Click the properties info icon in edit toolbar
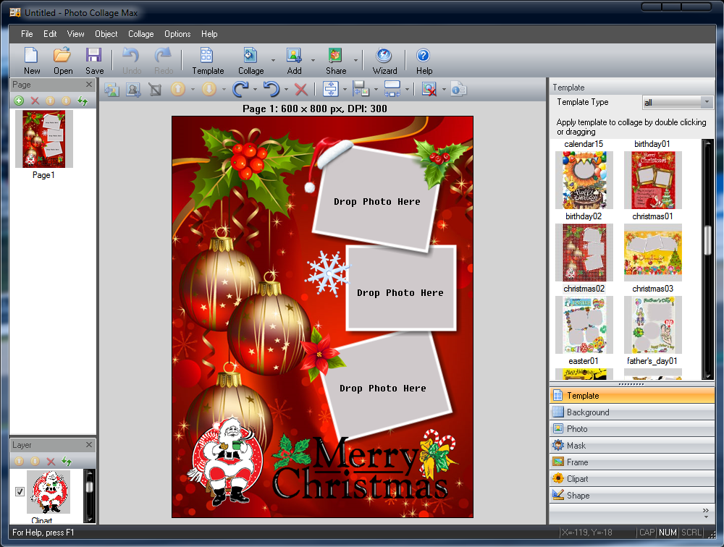The height and width of the screenshot is (547, 724). click(458, 89)
